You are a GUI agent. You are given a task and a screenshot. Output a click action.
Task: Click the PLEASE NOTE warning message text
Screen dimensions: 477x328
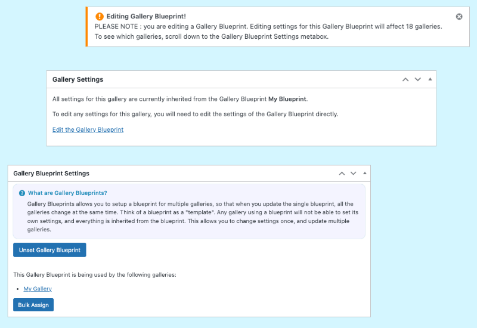tap(268, 27)
